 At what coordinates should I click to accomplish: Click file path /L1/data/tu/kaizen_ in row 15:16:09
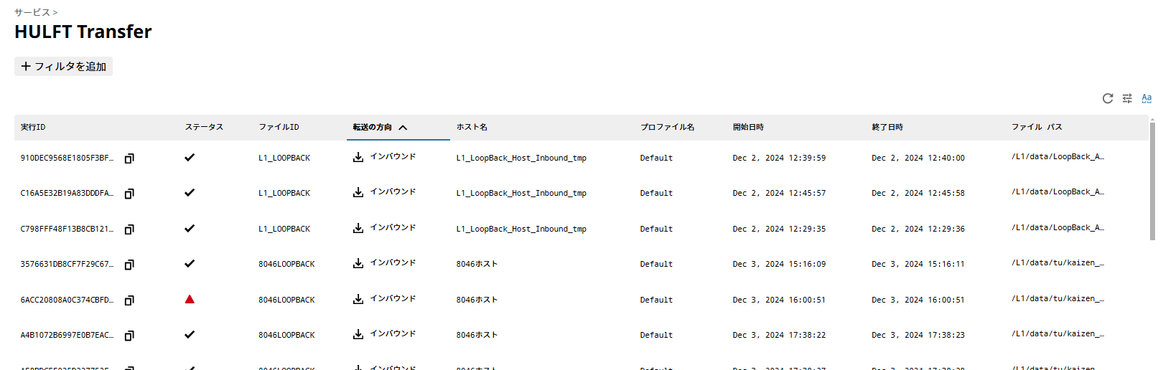1057,262
